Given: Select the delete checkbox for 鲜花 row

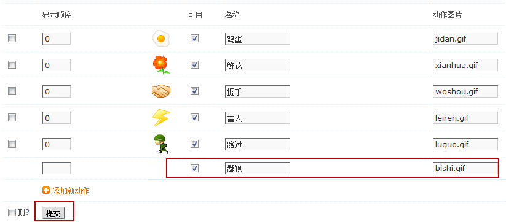Looking at the screenshot, I should point(12,65).
